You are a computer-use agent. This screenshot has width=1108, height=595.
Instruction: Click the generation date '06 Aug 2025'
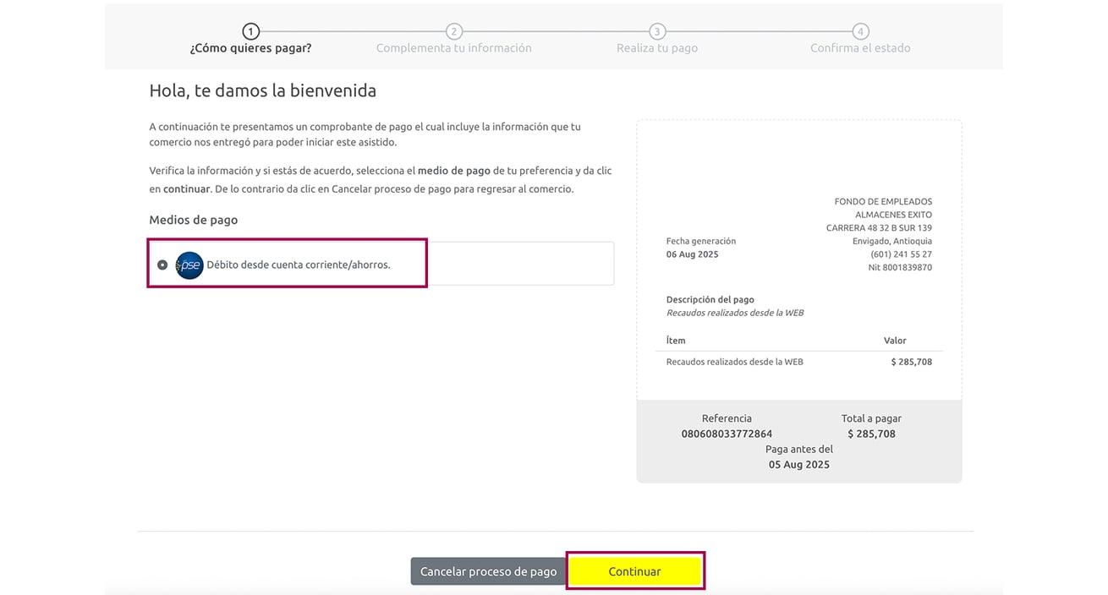point(692,254)
